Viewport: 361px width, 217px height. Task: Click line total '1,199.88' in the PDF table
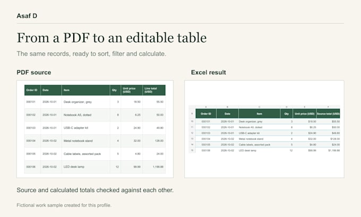(158, 167)
